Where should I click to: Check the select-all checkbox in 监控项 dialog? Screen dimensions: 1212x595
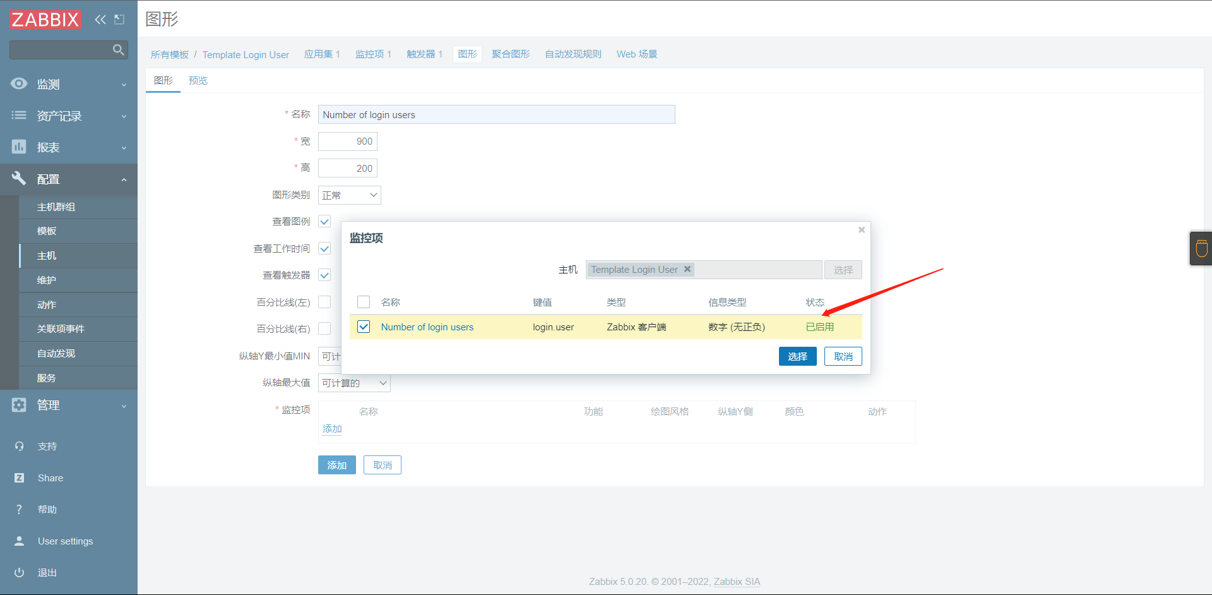tap(364, 302)
